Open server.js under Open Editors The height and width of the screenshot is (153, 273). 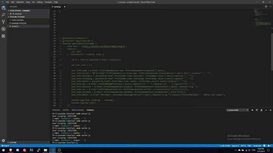tap(18, 14)
